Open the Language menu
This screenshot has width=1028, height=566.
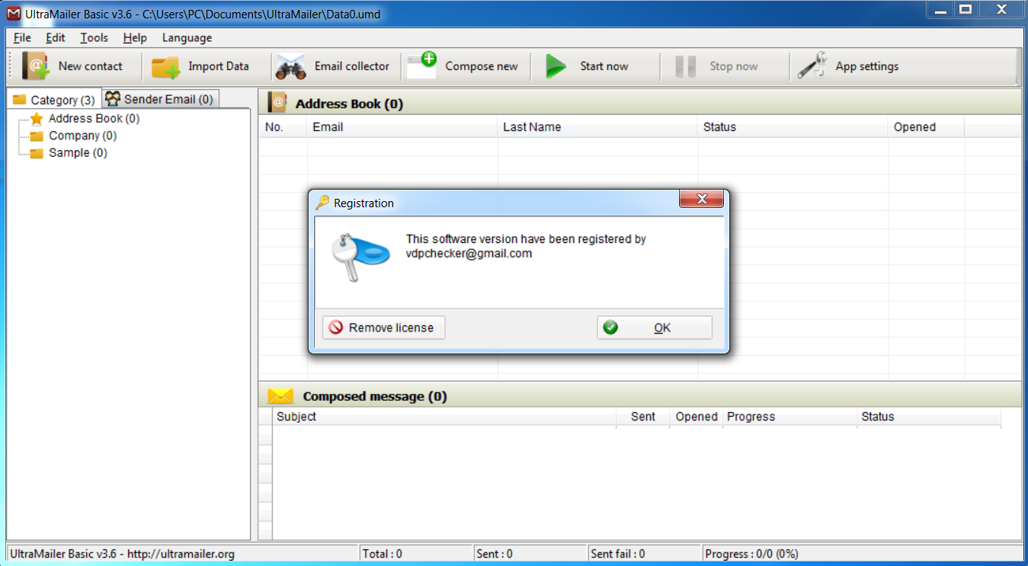click(x=187, y=37)
